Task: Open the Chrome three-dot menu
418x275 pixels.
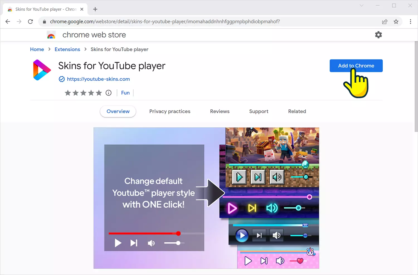Action: click(x=410, y=21)
